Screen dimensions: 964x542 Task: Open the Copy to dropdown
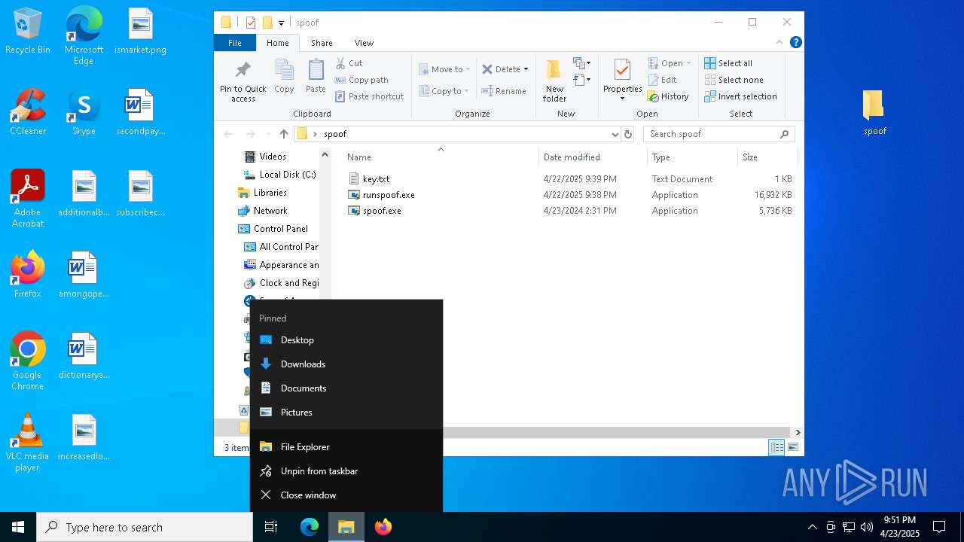click(444, 91)
